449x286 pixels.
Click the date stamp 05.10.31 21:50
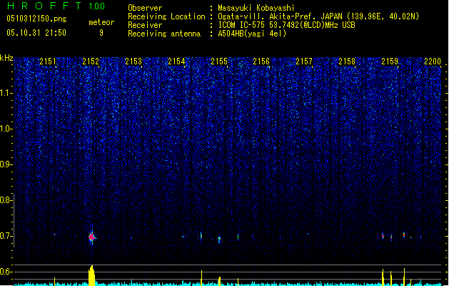36,33
